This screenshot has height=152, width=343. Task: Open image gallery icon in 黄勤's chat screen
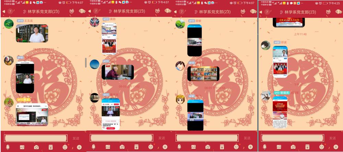[108, 147]
